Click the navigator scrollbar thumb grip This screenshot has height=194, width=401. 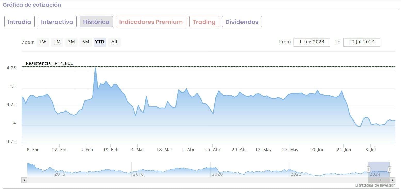click(x=379, y=180)
